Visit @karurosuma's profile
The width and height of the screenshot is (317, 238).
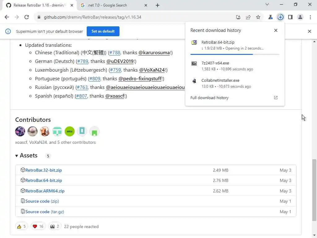[154, 53]
